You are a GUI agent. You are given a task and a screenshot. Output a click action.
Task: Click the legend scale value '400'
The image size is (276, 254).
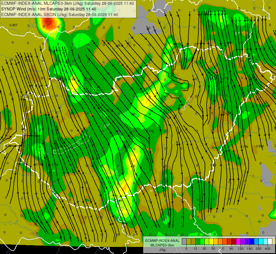(268, 249)
